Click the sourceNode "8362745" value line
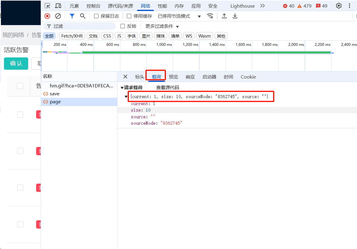 157,123
